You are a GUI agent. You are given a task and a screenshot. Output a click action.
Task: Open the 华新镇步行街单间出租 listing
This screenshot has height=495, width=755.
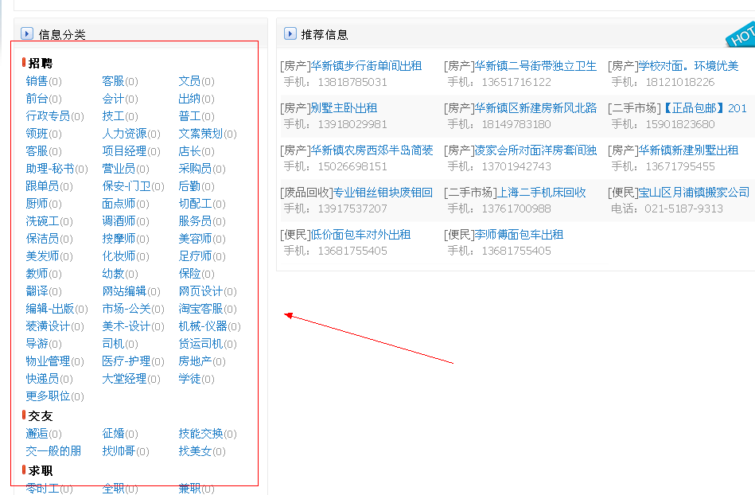pyautogui.click(x=366, y=66)
